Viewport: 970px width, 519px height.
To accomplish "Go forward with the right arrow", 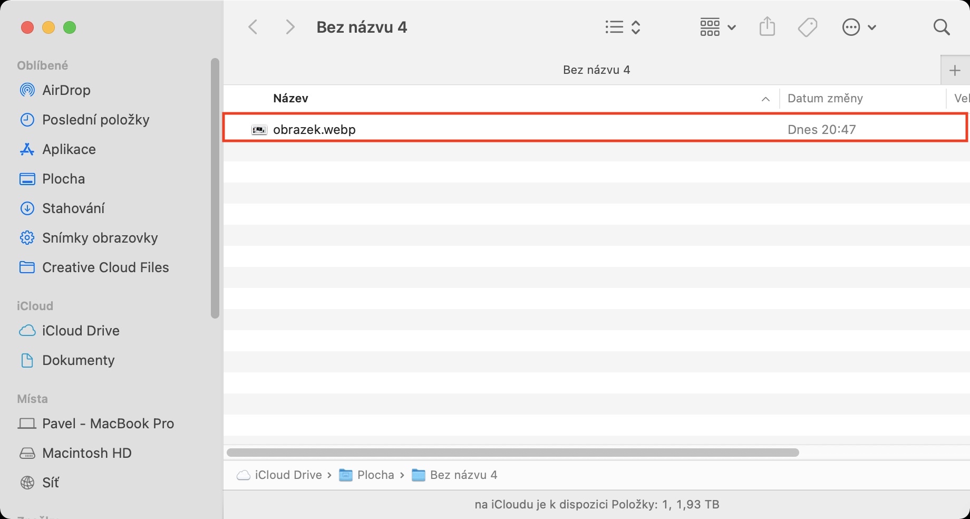I will click(x=289, y=27).
